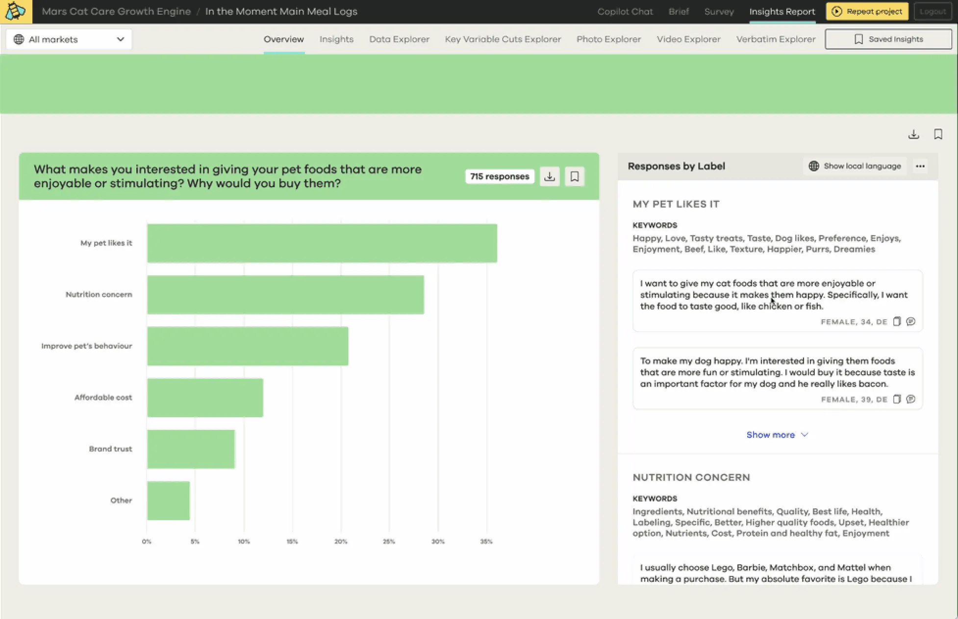Open the All markets dropdown

[69, 39]
